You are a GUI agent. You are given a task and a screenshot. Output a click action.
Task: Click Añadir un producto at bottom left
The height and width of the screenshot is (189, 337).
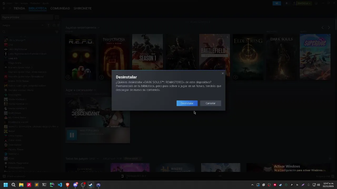14,176
